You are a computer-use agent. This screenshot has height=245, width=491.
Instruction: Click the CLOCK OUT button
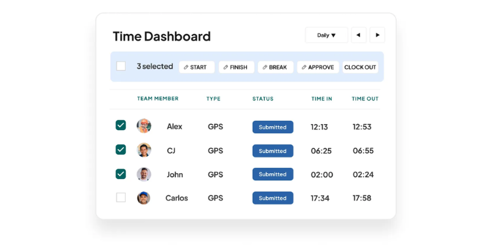point(360,67)
